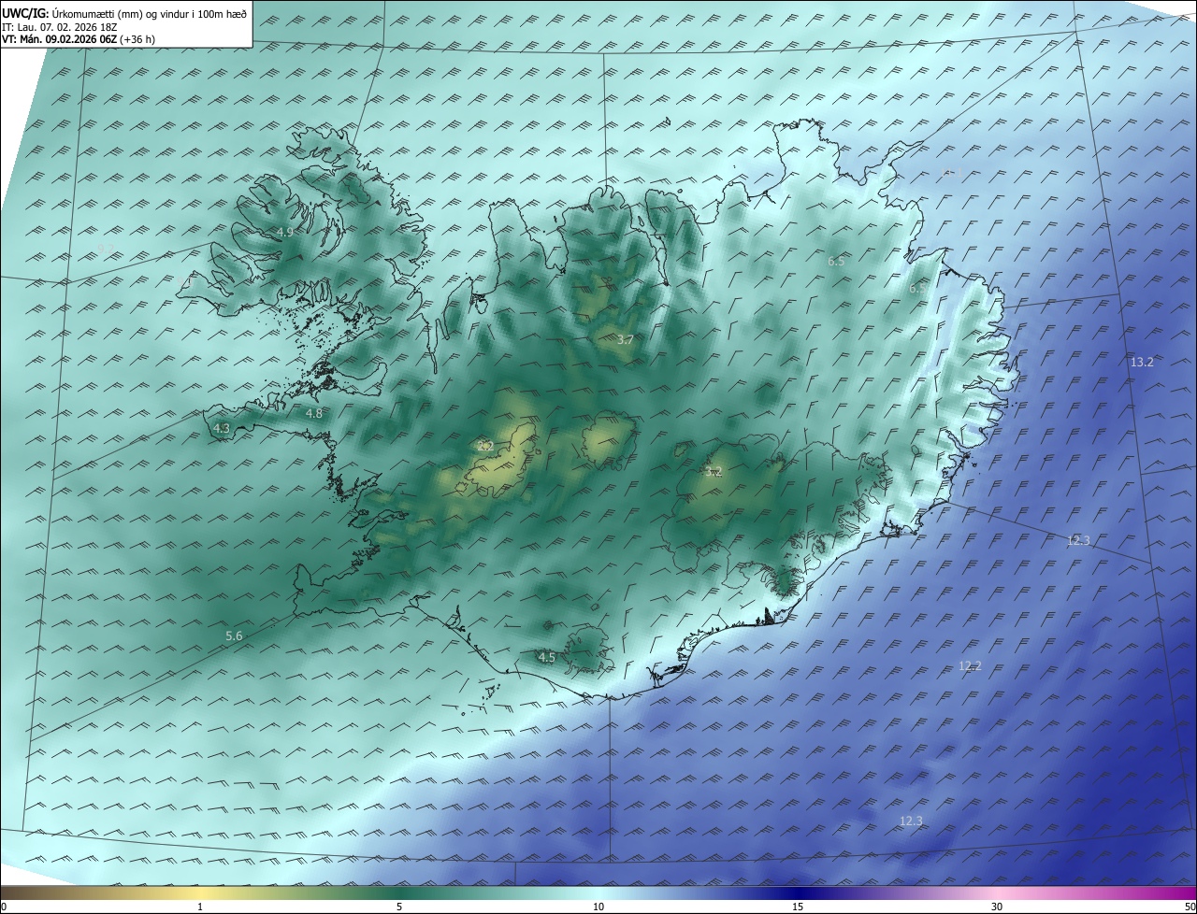This screenshot has height=914, width=1197.
Task: Click the 4.5 value near the south coast
Action: (547, 657)
